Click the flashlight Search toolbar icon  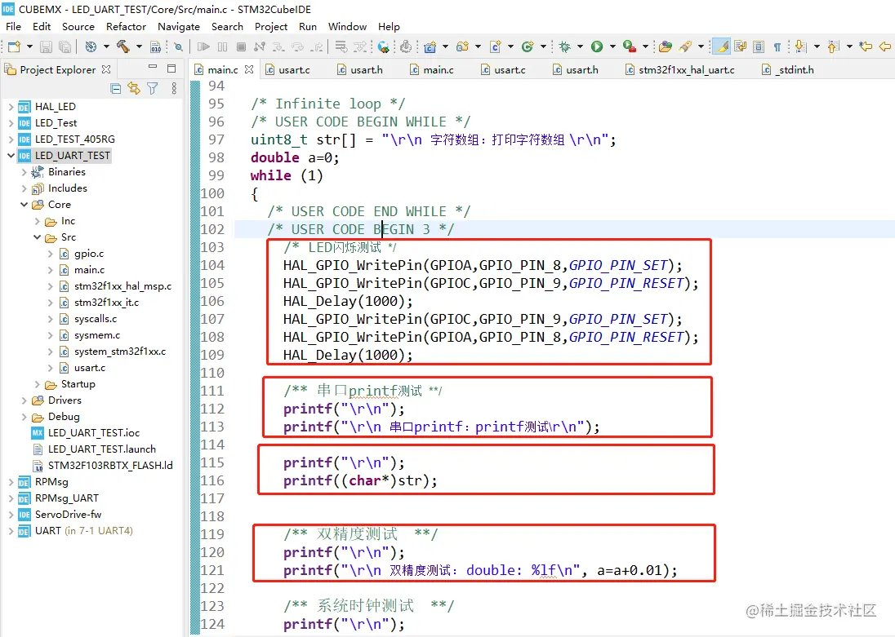(x=685, y=46)
